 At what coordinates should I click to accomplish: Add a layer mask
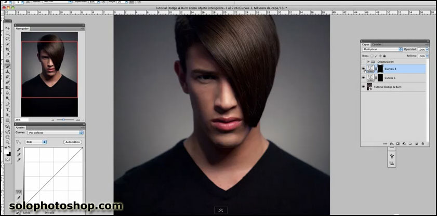pyautogui.click(x=398, y=144)
